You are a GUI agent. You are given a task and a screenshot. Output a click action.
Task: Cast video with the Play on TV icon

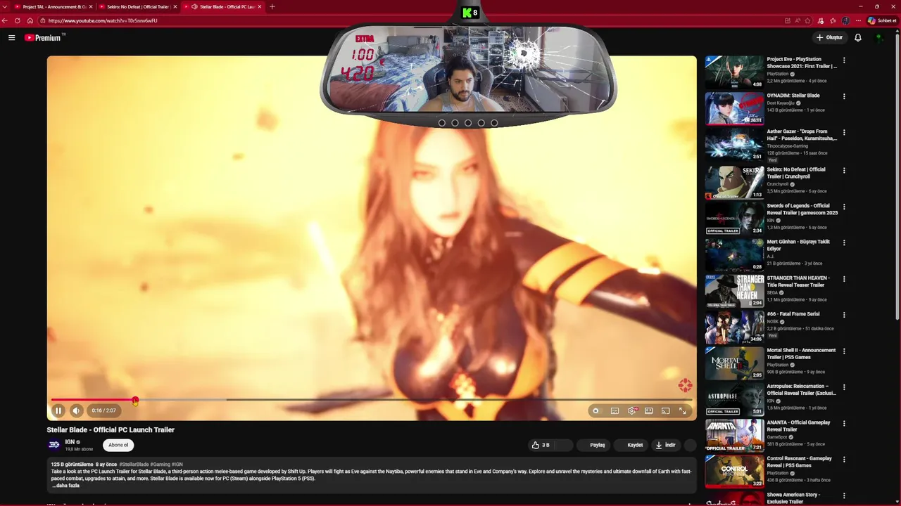(x=665, y=410)
